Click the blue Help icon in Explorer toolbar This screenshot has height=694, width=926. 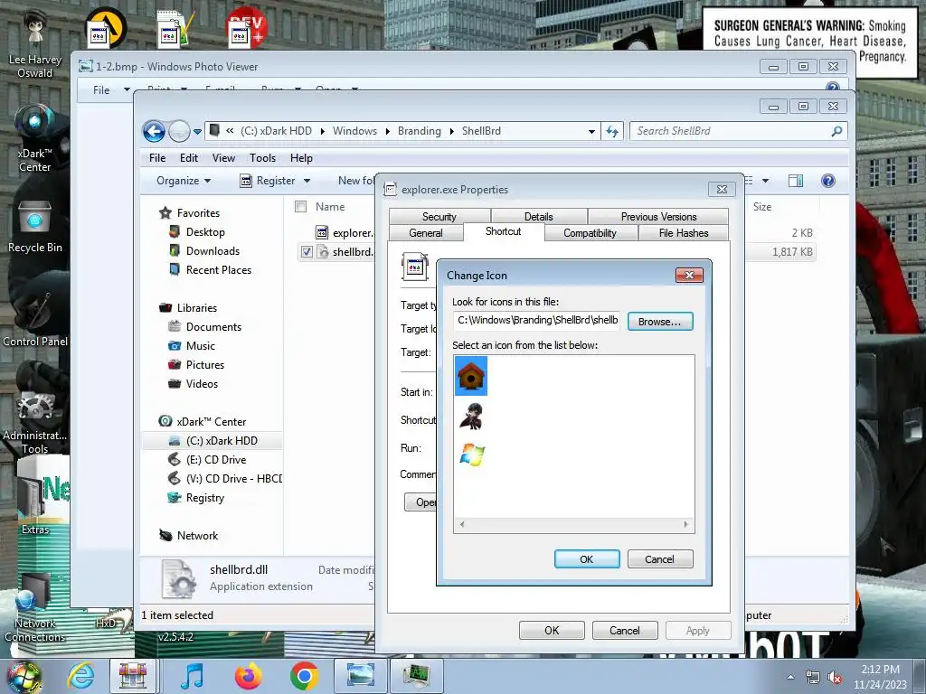tap(828, 181)
